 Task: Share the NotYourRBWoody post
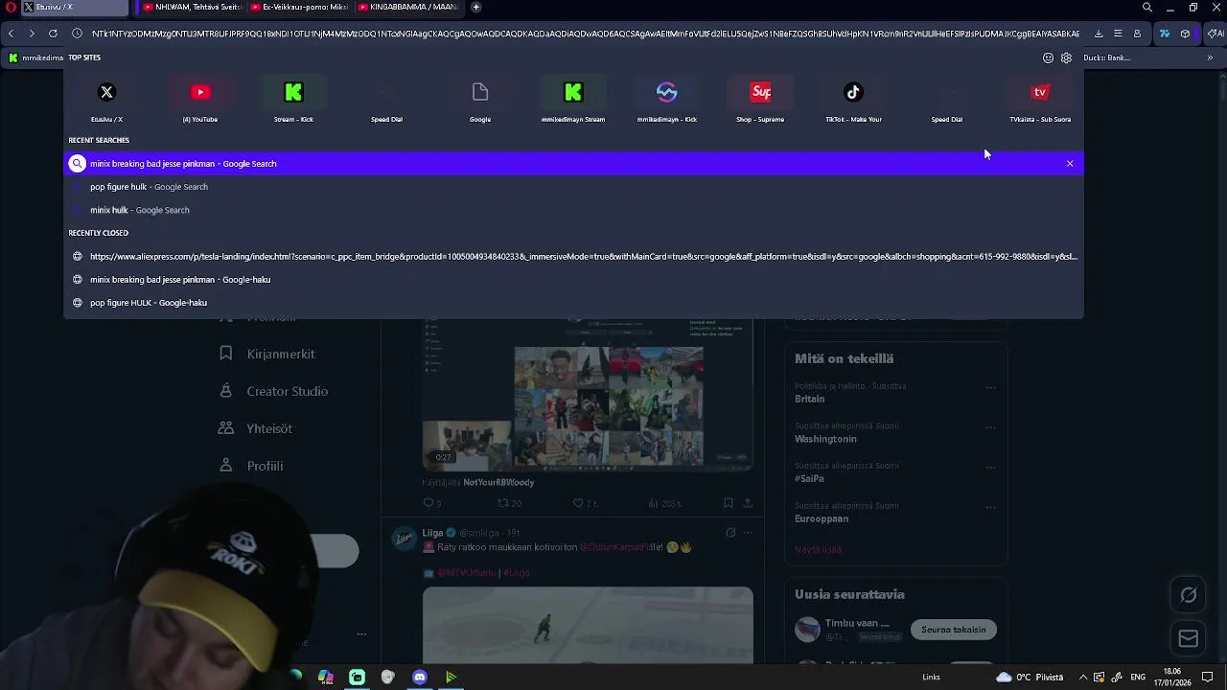pos(748,503)
